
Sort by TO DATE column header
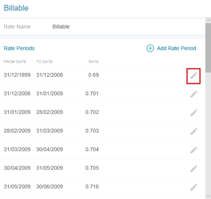pos(44,62)
